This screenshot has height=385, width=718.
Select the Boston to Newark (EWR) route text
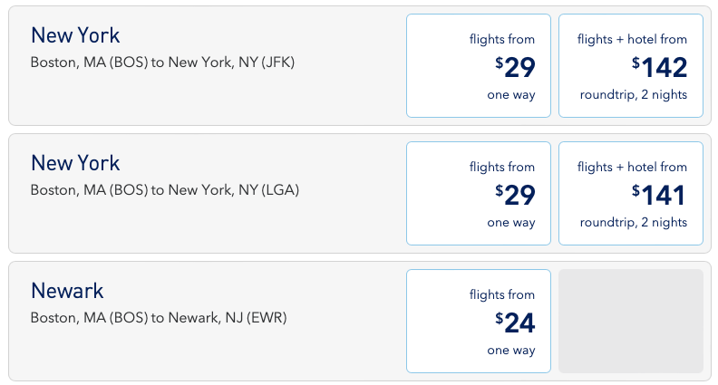tap(159, 318)
